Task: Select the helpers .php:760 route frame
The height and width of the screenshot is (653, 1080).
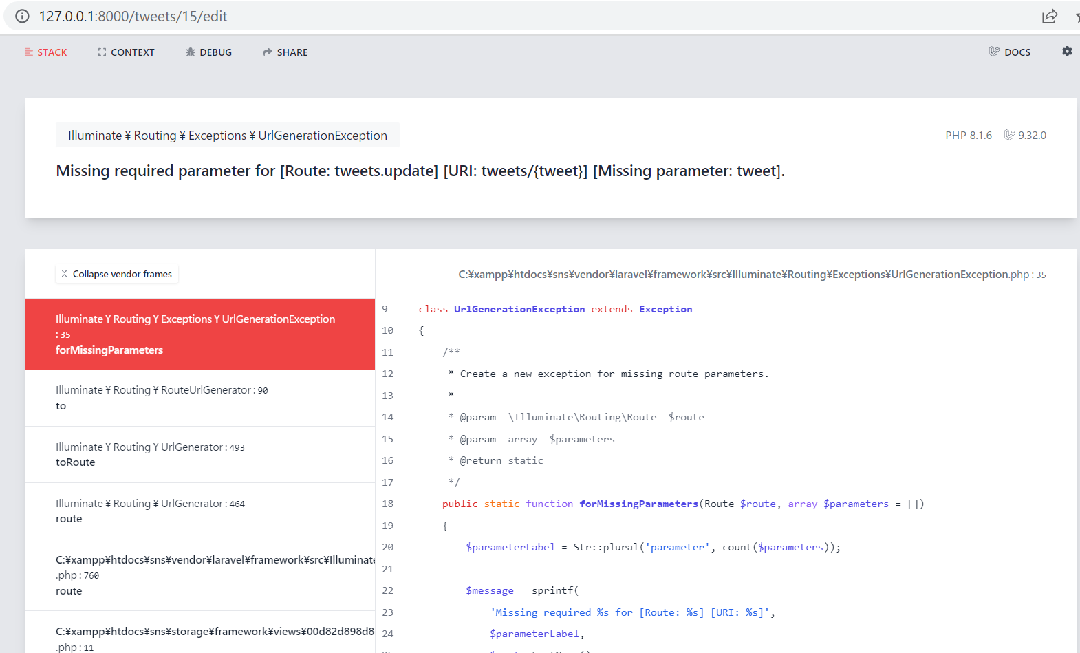Action: point(199,575)
